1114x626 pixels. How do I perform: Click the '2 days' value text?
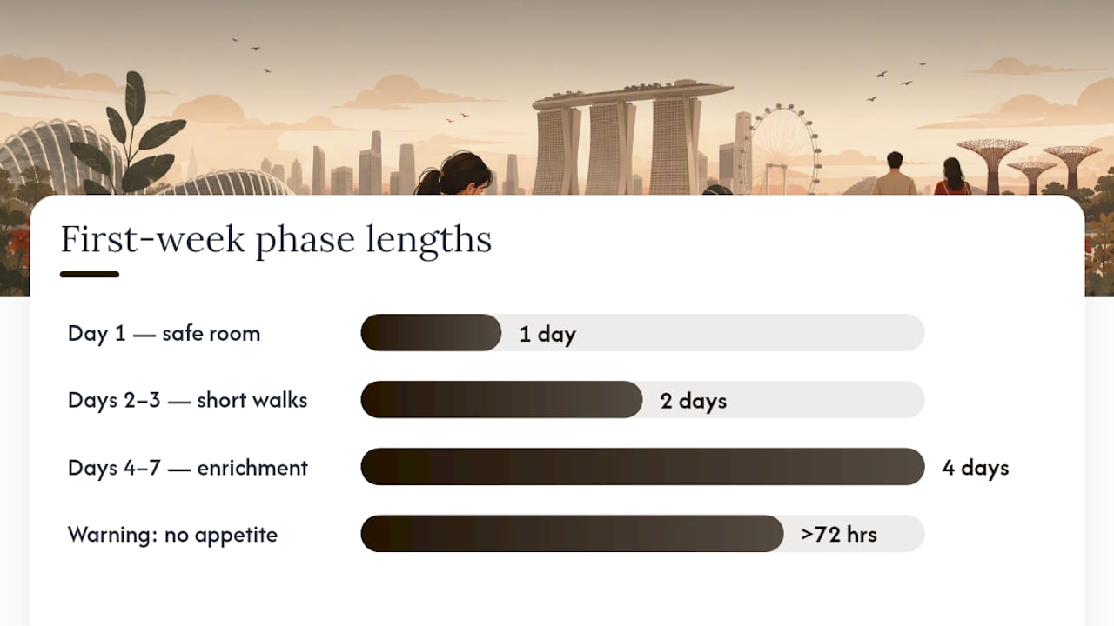(x=693, y=401)
